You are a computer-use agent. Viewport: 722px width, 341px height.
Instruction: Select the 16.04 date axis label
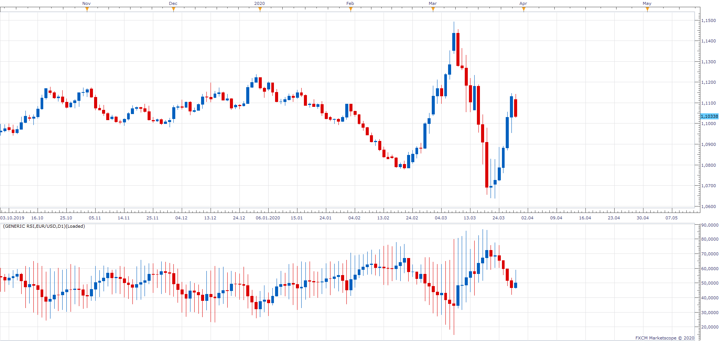point(585,218)
